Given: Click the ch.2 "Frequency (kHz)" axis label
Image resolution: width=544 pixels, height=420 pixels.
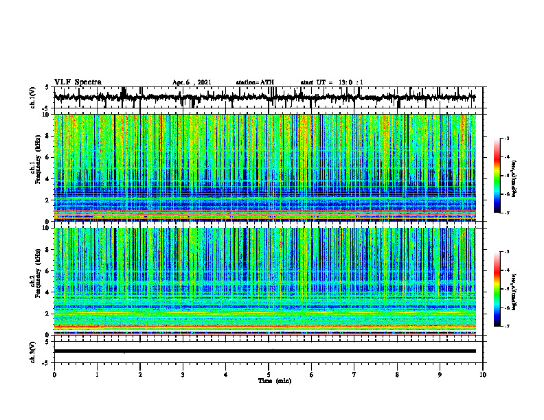Looking at the screenshot, I should pyautogui.click(x=37, y=273).
